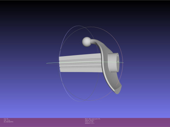Click the Faces count line

click(89, 122)
